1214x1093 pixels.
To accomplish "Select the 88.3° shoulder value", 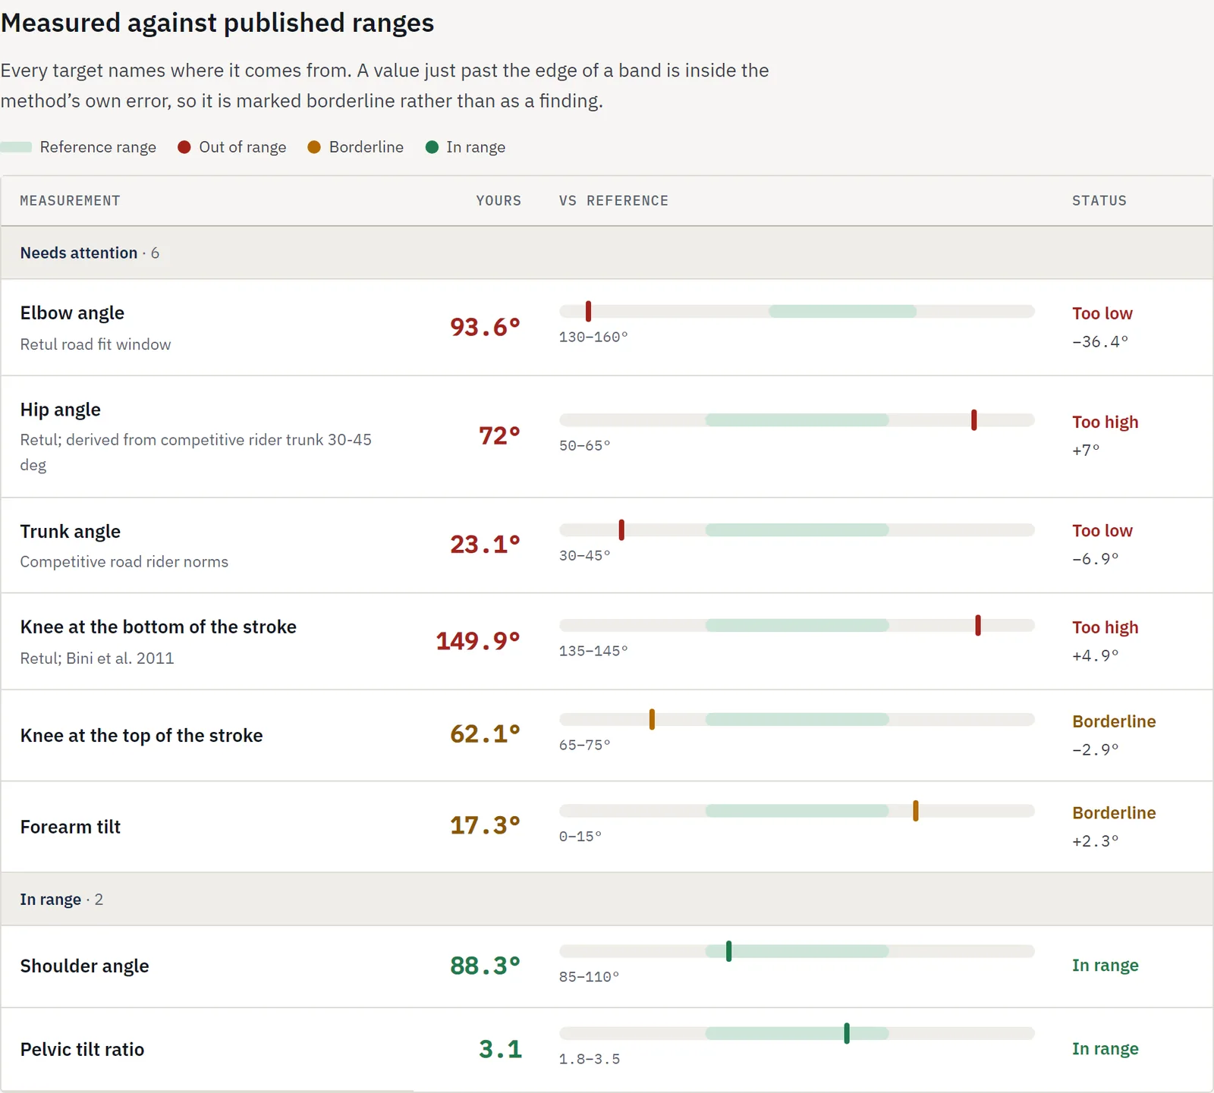I will [x=485, y=966].
